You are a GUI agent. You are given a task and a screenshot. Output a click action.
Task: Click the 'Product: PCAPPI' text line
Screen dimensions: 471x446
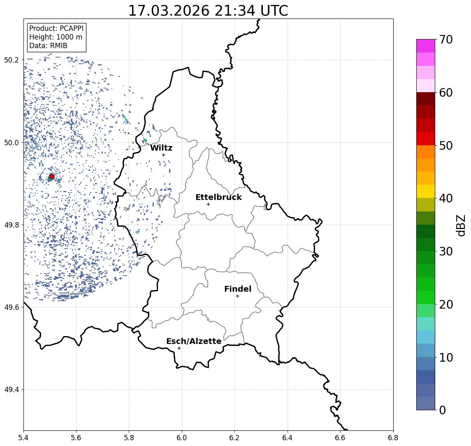tap(56, 28)
